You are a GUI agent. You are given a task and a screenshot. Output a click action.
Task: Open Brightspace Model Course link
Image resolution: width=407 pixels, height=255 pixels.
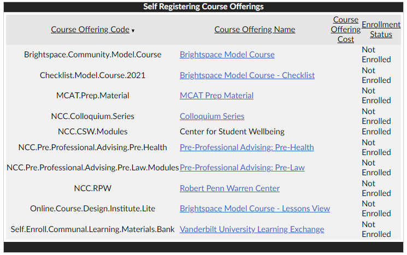click(x=227, y=55)
